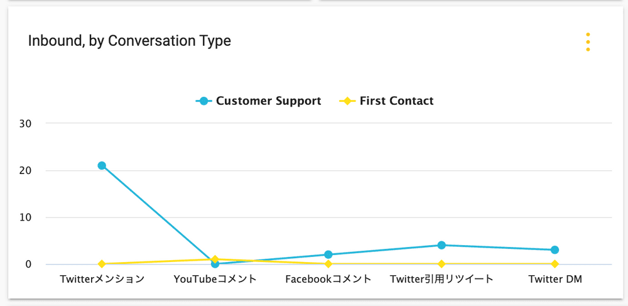Click the Inbound, by Conversation Type title
Viewport: 628px width, 306px height.
(x=129, y=41)
